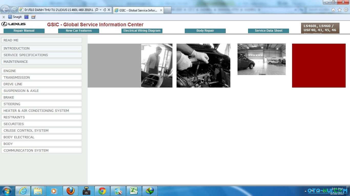
Task: Open SERVICE SPECIFICATIONS section
Action: 42,55
